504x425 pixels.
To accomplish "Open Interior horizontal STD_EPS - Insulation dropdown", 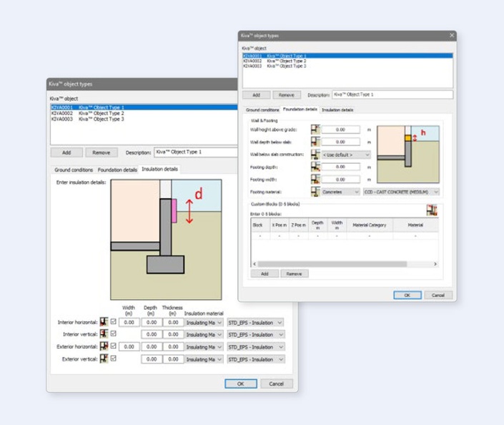I will tap(255, 323).
